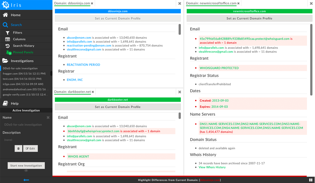Open the Columns menu item
The image size is (315, 183).
click(19, 39)
